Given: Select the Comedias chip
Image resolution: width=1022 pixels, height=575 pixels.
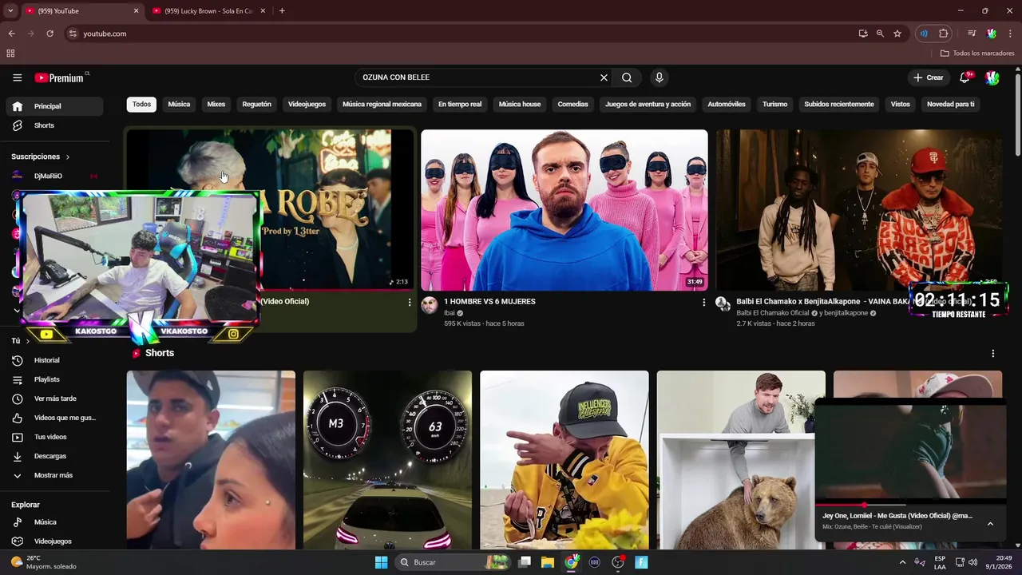Looking at the screenshot, I should point(572,104).
